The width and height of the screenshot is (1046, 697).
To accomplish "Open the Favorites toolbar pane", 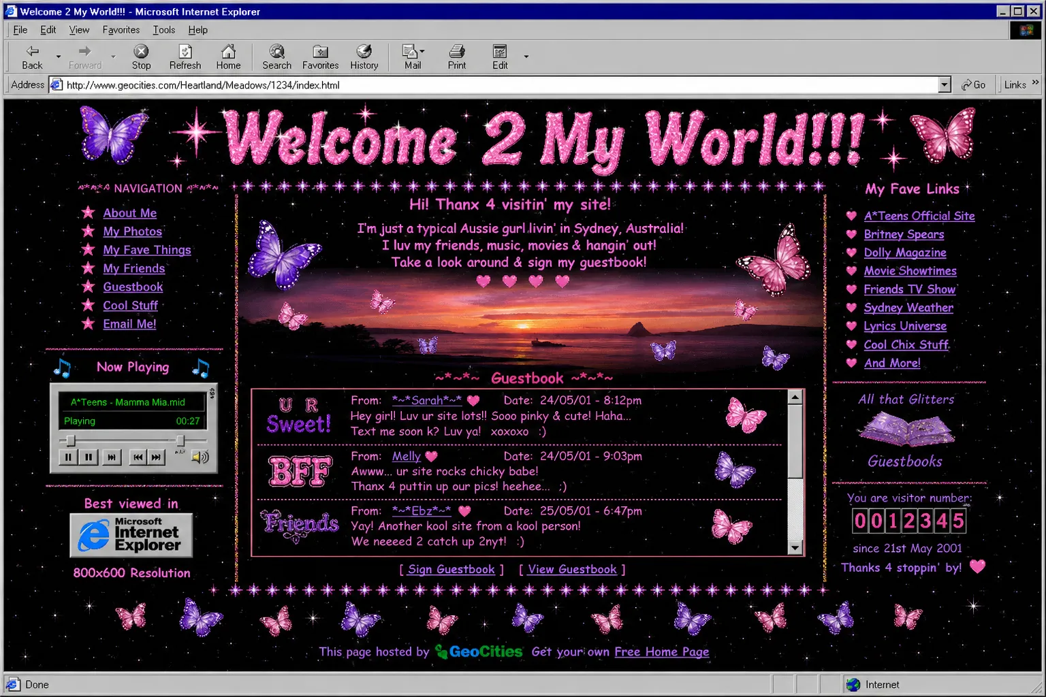I will tap(320, 57).
